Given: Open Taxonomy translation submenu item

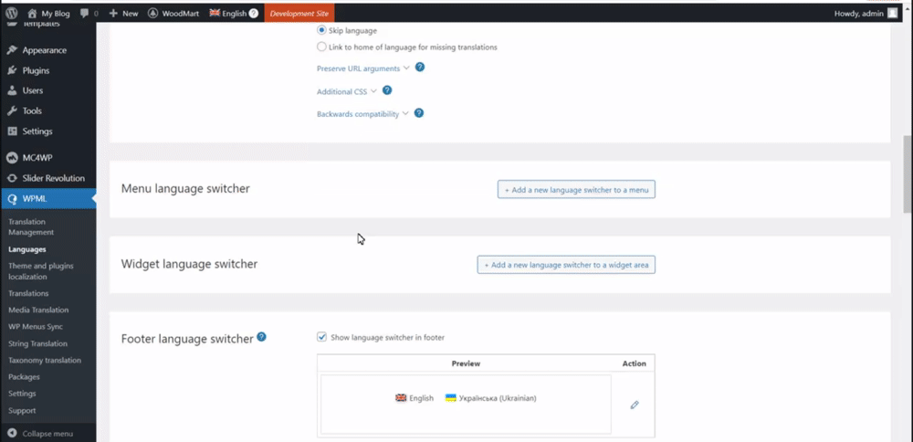Looking at the screenshot, I should 45,361.
